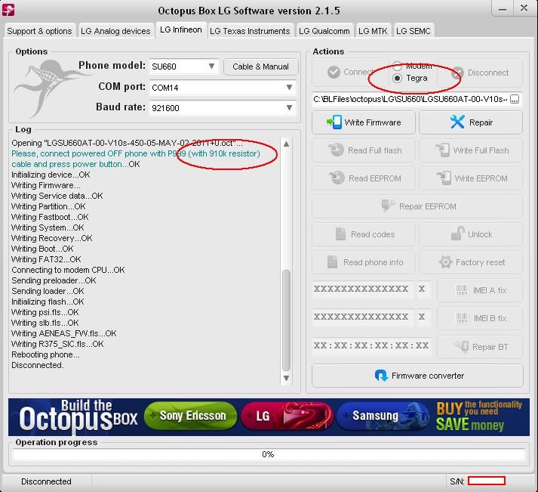The height and width of the screenshot is (492, 538).
Task: Click the Factory reset gear button
Action: click(x=471, y=262)
